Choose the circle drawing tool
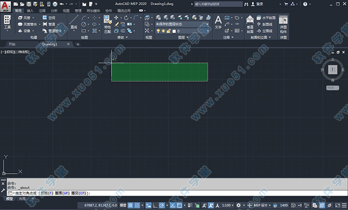348x210 pixels. [x=83, y=24]
